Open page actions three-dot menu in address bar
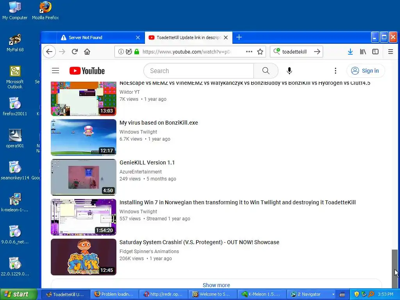 click(249, 52)
